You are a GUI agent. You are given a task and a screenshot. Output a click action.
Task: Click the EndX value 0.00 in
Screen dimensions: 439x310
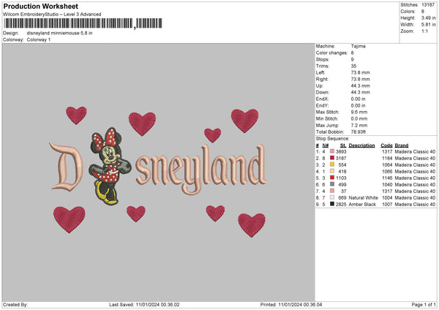358,99
